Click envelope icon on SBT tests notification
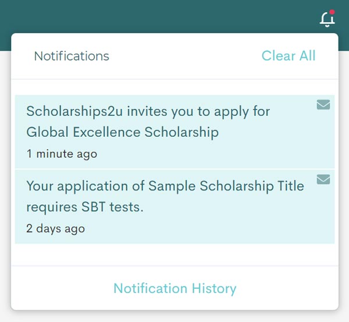The width and height of the screenshot is (349, 322). 323,179
